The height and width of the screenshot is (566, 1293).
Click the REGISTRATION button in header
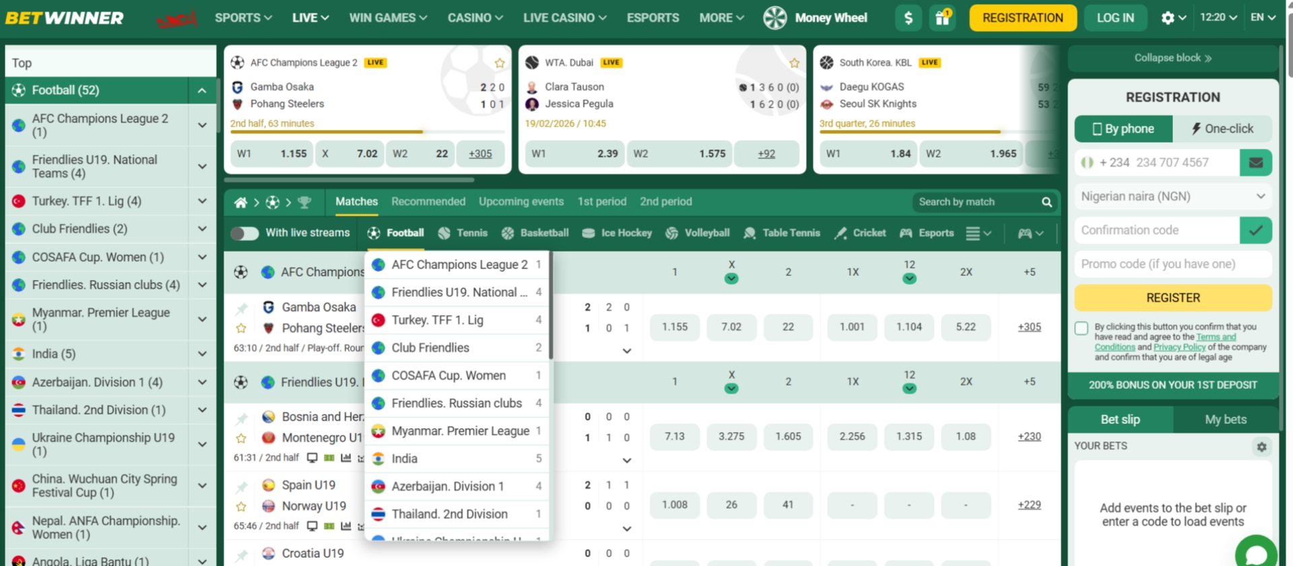coord(1022,18)
